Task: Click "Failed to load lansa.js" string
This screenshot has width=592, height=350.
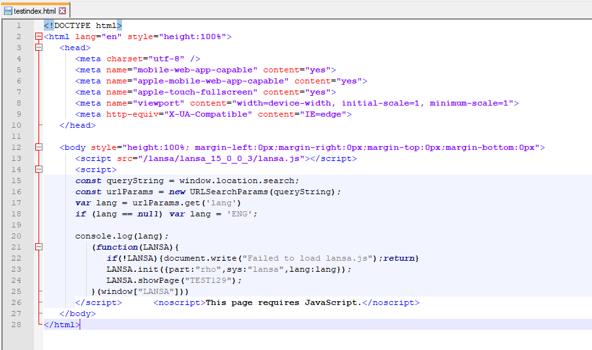Action: (x=307, y=258)
